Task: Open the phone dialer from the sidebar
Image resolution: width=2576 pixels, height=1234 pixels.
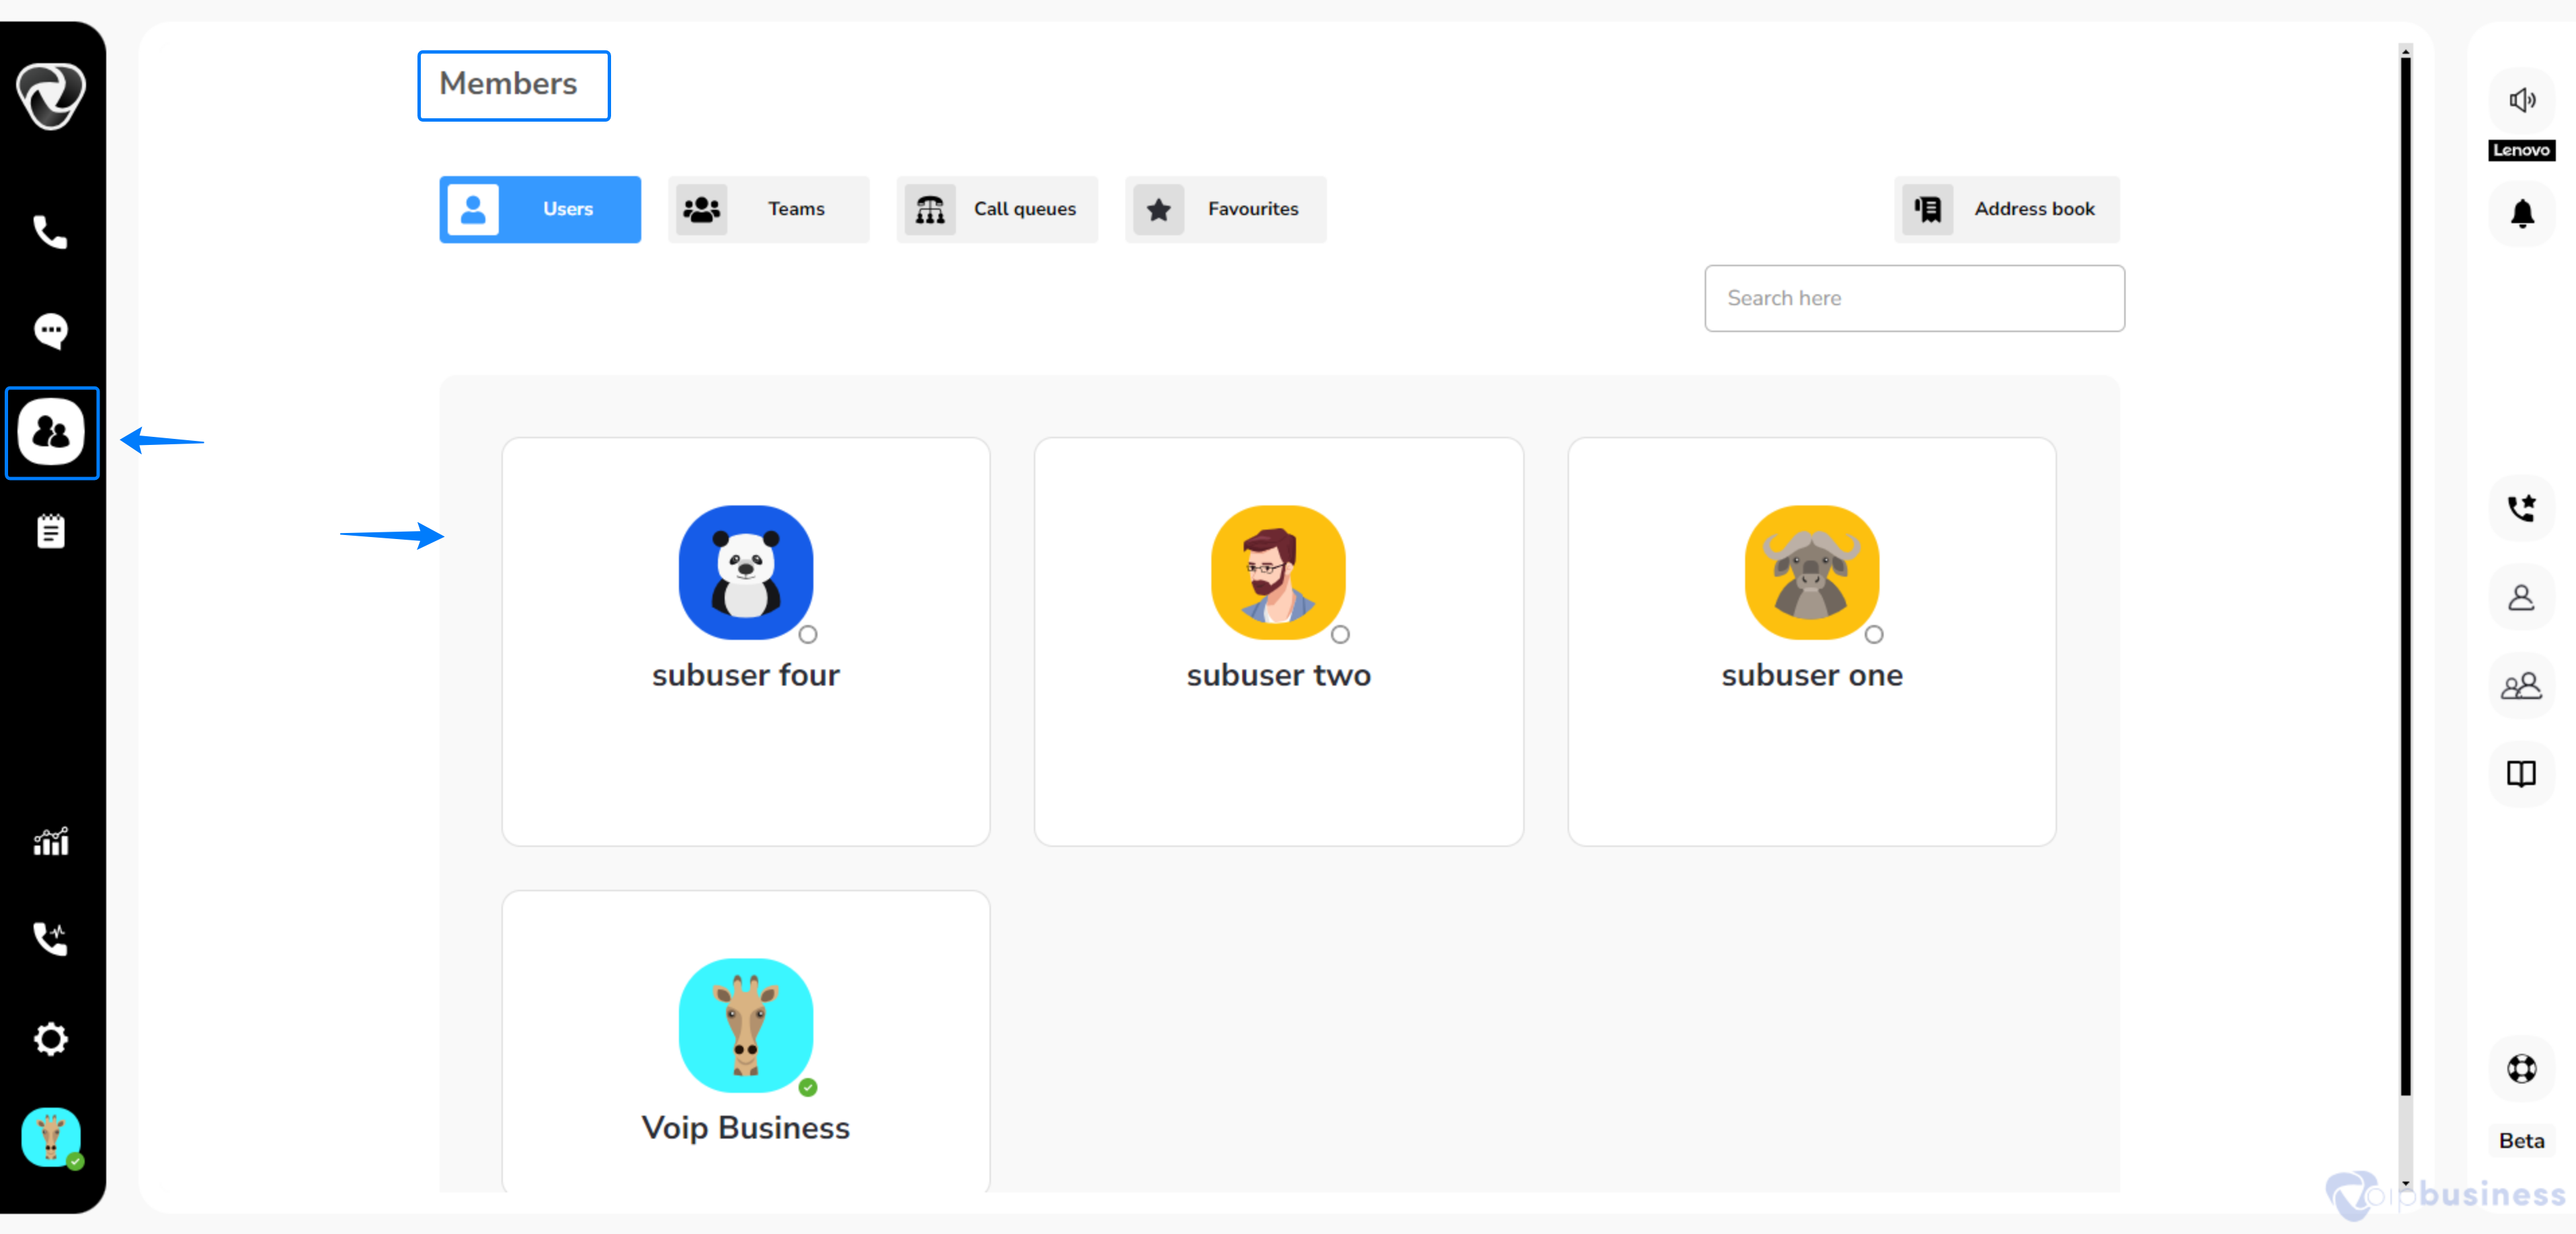Action: [x=50, y=233]
